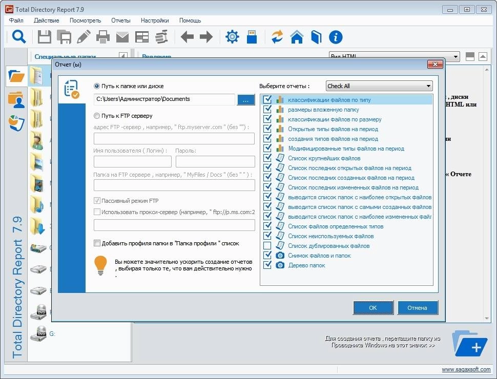The image size is (497, 379).
Task: Click the table layout toolbar icon
Action: tap(142, 37)
